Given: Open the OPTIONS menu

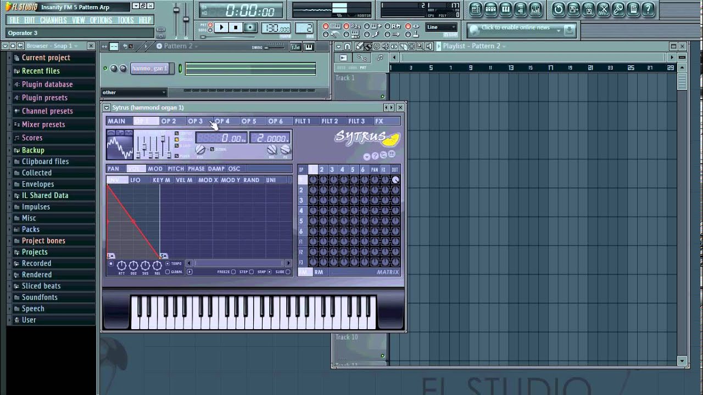Looking at the screenshot, I should click(x=101, y=20).
